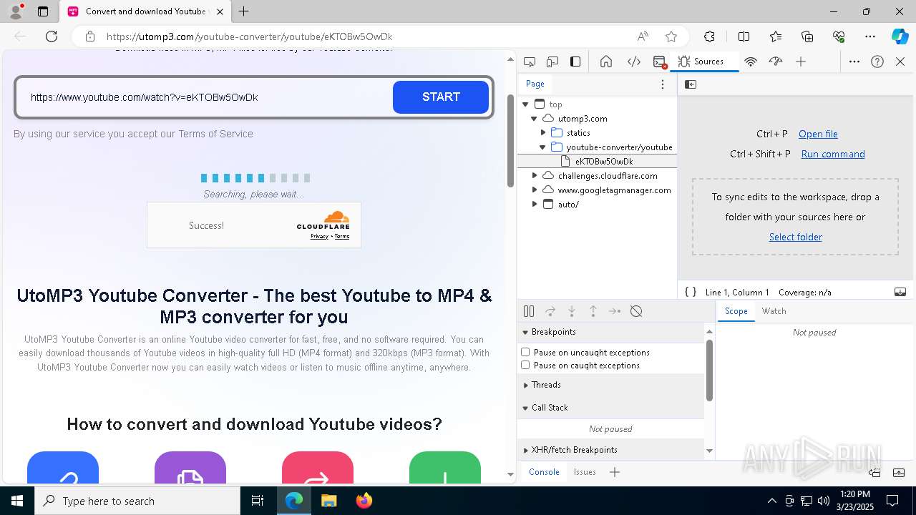Open the Console panel icon with error
916x515 pixels.
coord(660,62)
